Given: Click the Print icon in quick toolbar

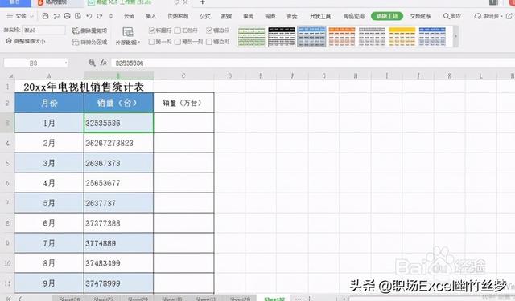Looking at the screenshot, I should (x=68, y=16).
